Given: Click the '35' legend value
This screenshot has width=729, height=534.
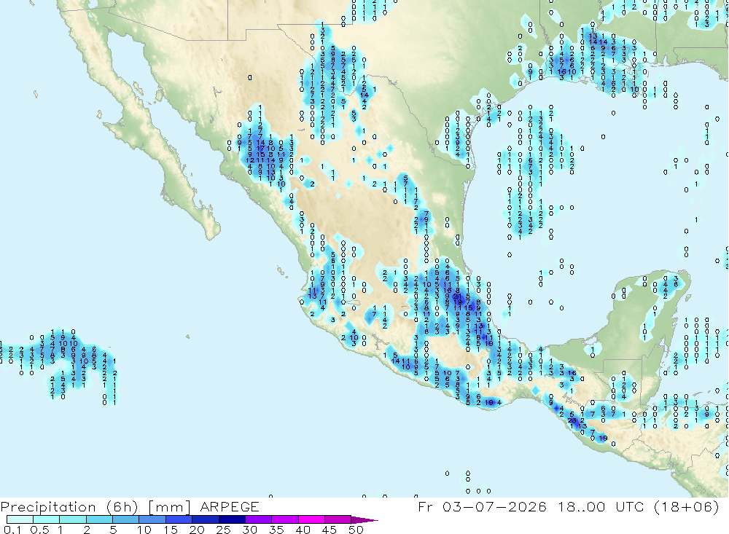Looking at the screenshot, I should (276, 530).
